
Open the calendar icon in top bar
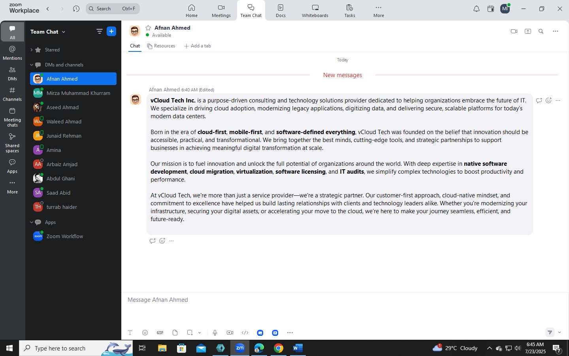click(491, 9)
